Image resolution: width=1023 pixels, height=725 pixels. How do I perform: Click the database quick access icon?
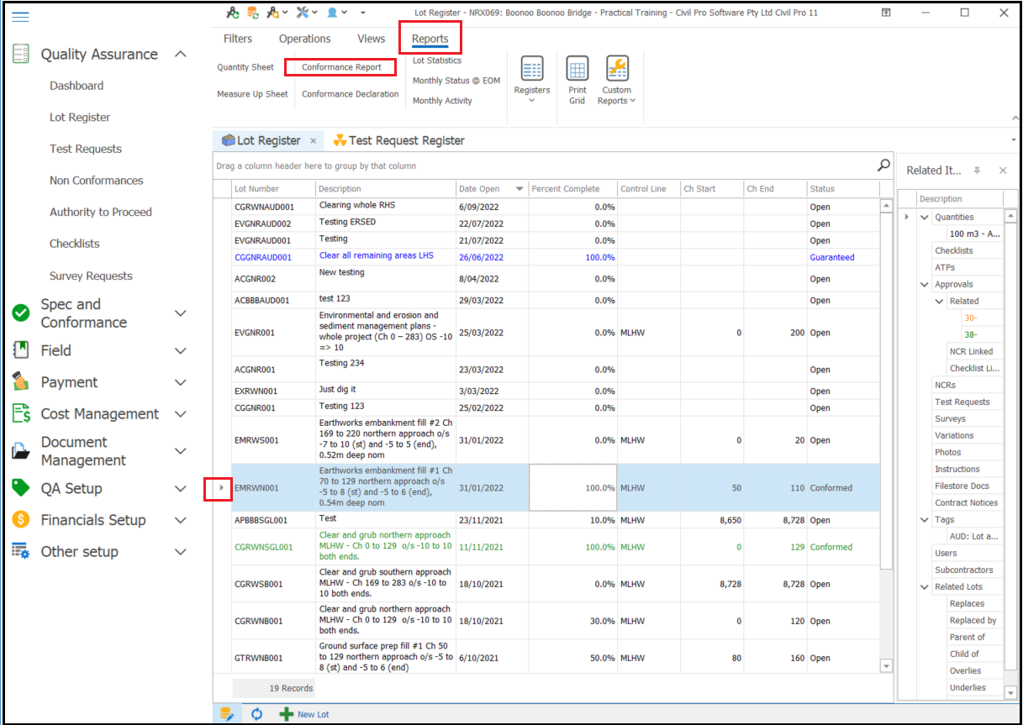click(x=252, y=13)
